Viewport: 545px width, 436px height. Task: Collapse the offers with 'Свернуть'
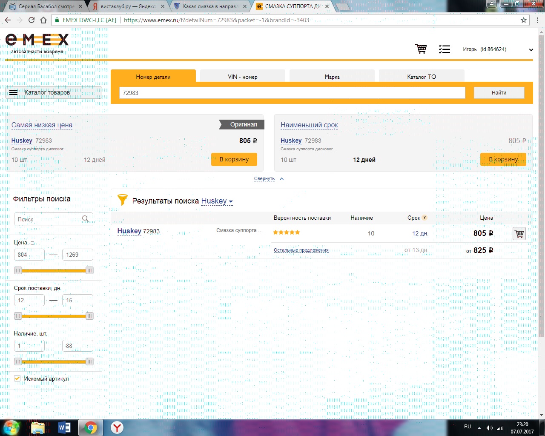(264, 179)
